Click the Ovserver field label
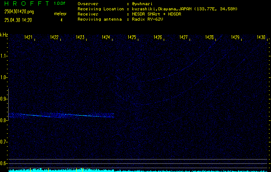The image size is (271, 172). point(88,4)
